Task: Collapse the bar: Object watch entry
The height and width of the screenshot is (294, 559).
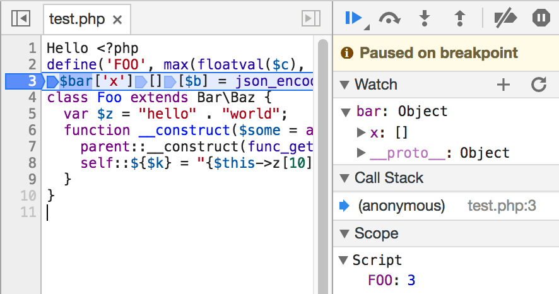Action: [346, 112]
